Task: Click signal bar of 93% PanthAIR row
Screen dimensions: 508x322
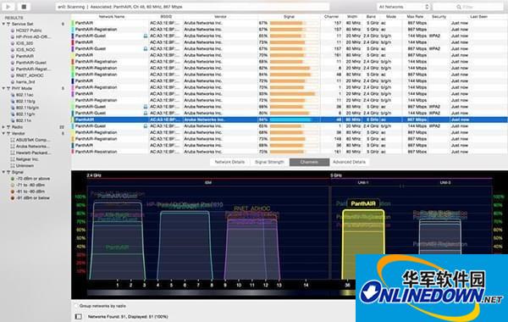Action: [x=293, y=94]
